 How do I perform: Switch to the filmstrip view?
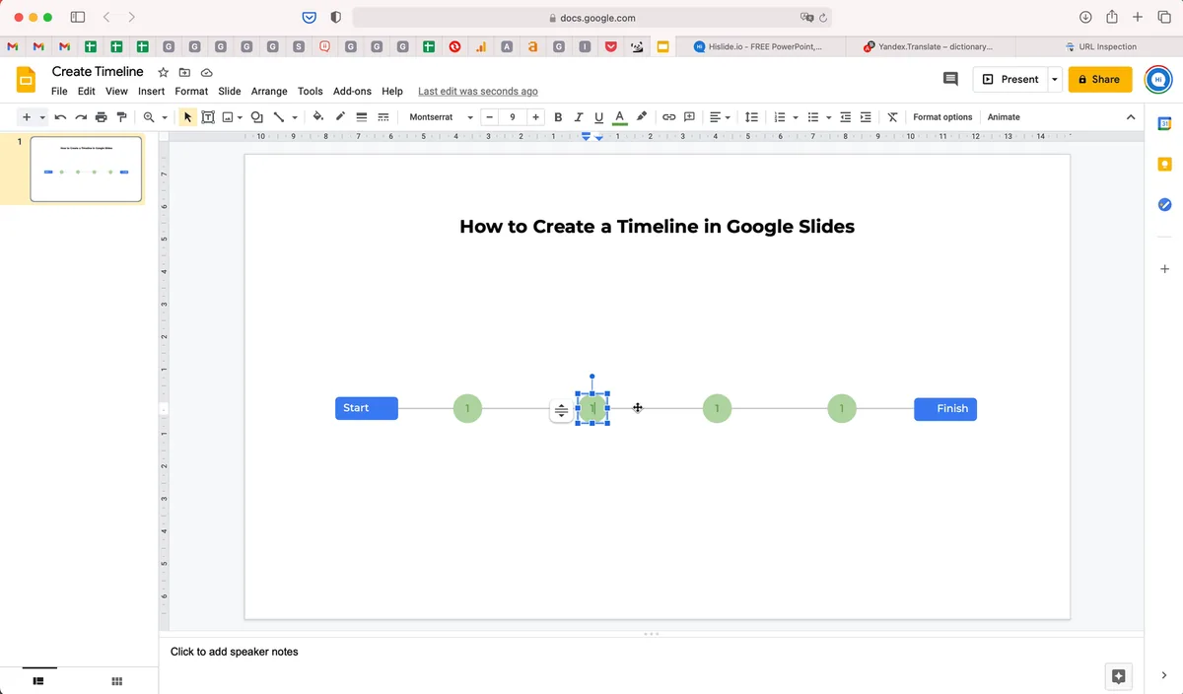(x=38, y=680)
